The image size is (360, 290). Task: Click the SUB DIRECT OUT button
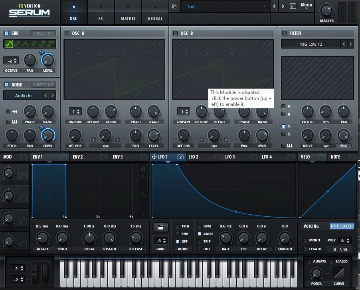coord(43,33)
